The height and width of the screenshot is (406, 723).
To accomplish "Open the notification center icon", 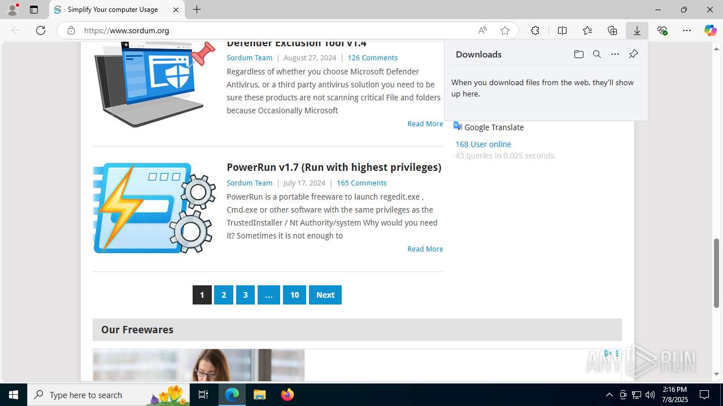I will click(704, 395).
